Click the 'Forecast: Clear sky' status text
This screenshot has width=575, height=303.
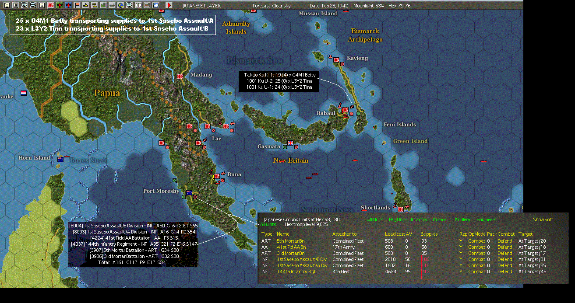coord(272,6)
